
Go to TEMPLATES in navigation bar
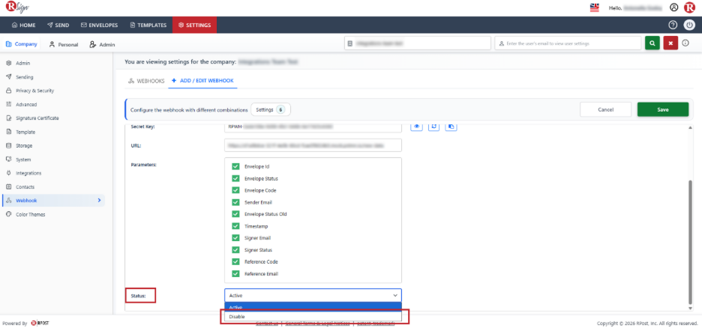(x=148, y=25)
